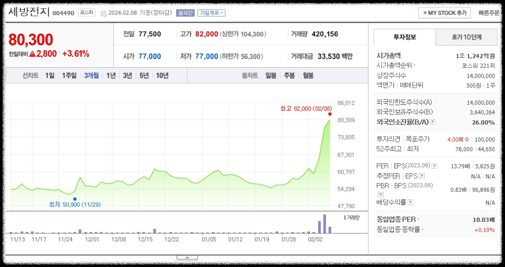Image resolution: width=505 pixels, height=267 pixels.
Task: Show the 일봉 candle chart
Action: pos(271,76)
